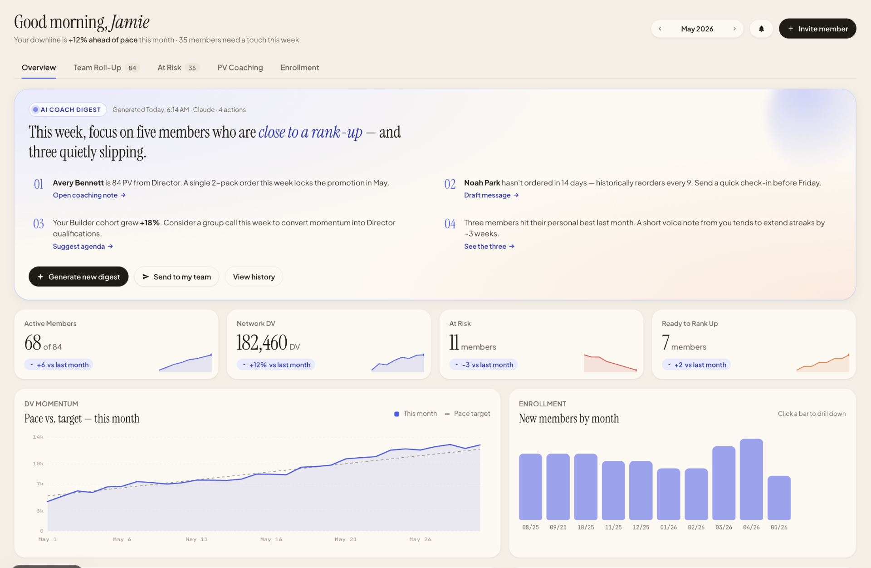The width and height of the screenshot is (871, 568).
Task: Click the Network DV sparkline chart
Action: coord(398,363)
